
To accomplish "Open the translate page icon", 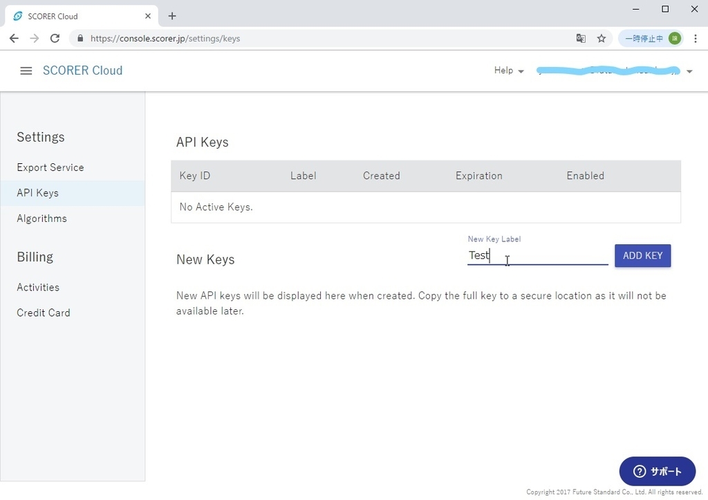I will (581, 39).
